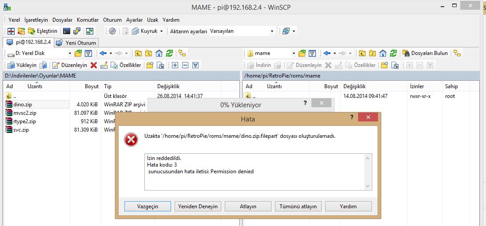Click Invert Selection icon in local toolbar
The height and width of the screenshot is (226, 486).
(x=195, y=65)
